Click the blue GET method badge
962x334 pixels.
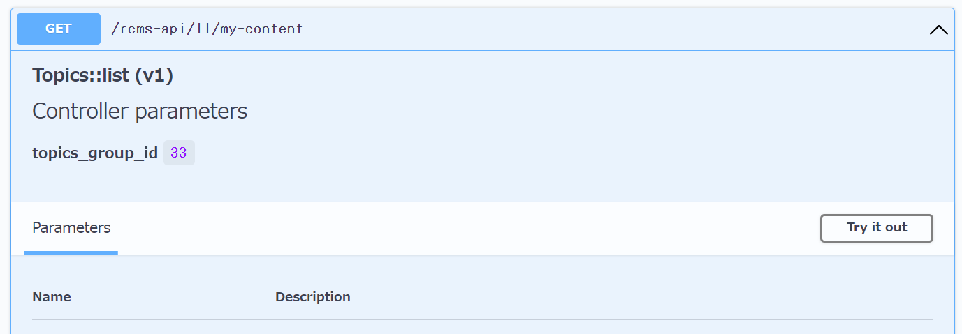pyautogui.click(x=59, y=29)
